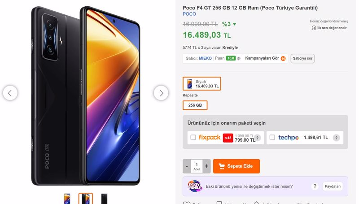Show the next product image arrow
The width and height of the screenshot is (359, 204).
161,93
